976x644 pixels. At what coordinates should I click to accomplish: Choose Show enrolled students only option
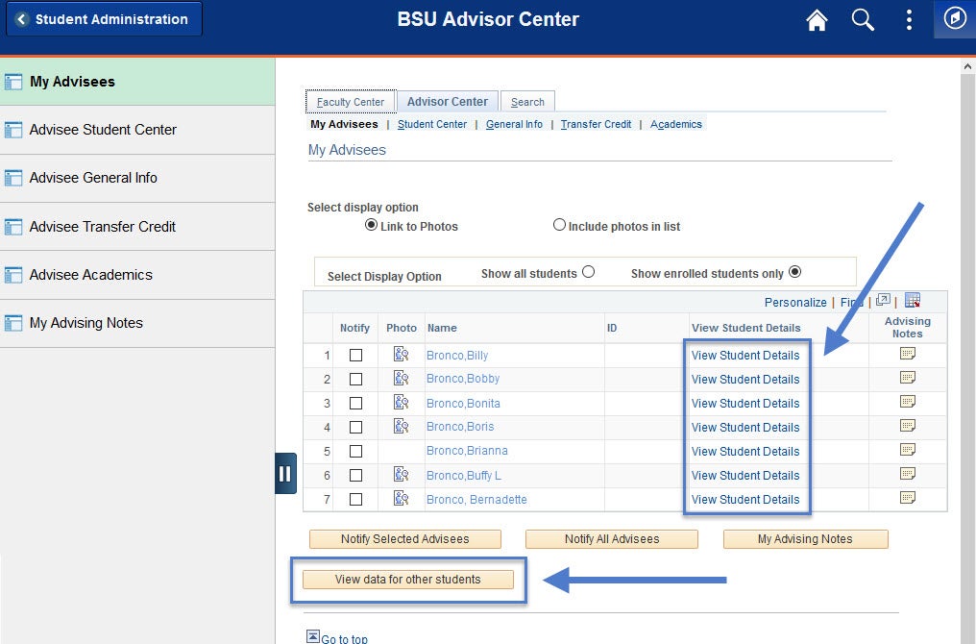[794, 272]
